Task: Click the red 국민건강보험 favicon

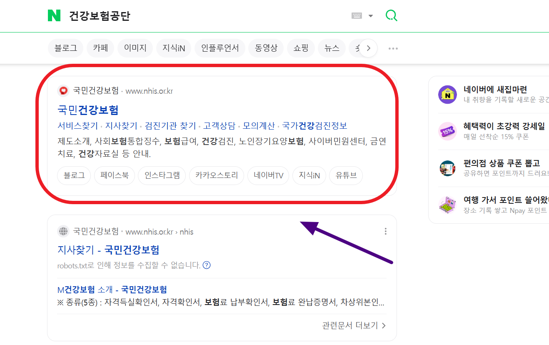Action: coord(63,90)
